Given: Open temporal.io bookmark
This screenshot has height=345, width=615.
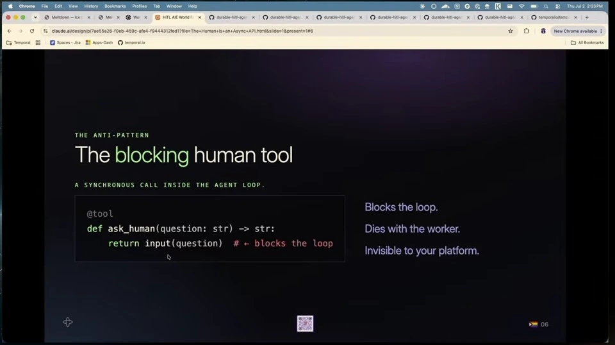Looking at the screenshot, I should 131,42.
